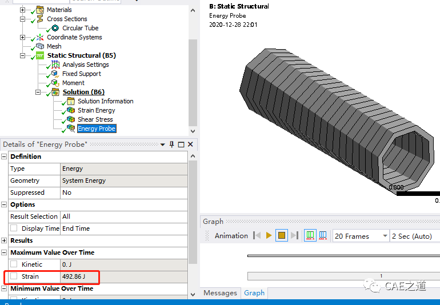Select the Moment tree item
440x305 pixels.
[73, 83]
